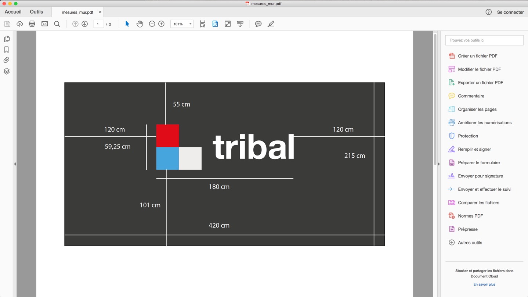
Task: Click the document vertical scrollbar
Action: tap(435, 99)
